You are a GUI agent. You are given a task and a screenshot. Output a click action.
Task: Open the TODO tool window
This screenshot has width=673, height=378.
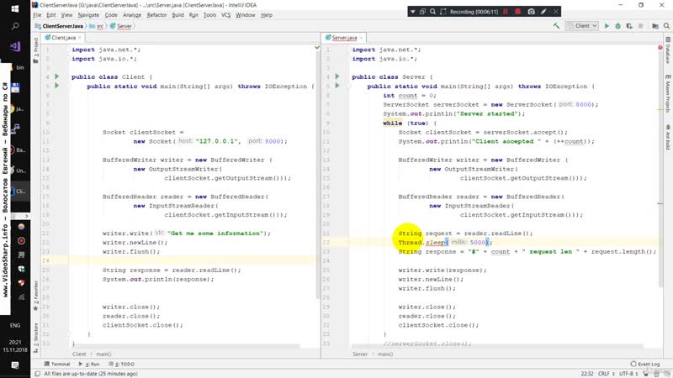pos(121,364)
